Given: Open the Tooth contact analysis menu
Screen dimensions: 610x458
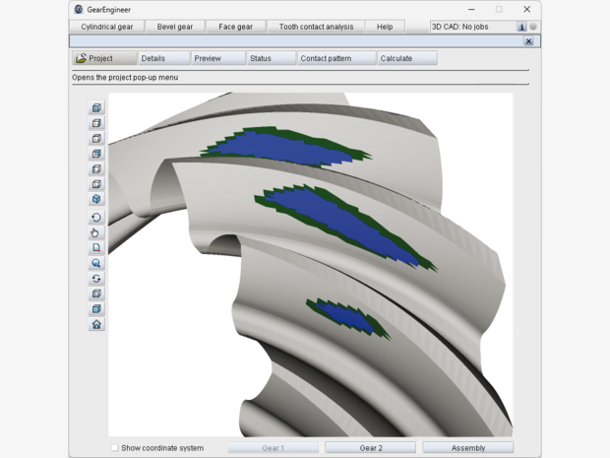Looking at the screenshot, I should 316,27.
